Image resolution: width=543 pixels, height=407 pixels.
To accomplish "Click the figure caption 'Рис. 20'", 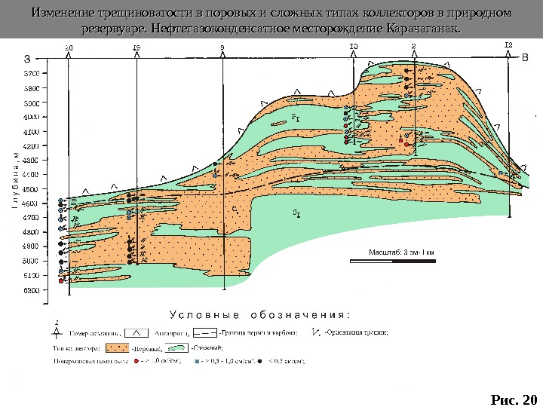I will (x=514, y=399).
